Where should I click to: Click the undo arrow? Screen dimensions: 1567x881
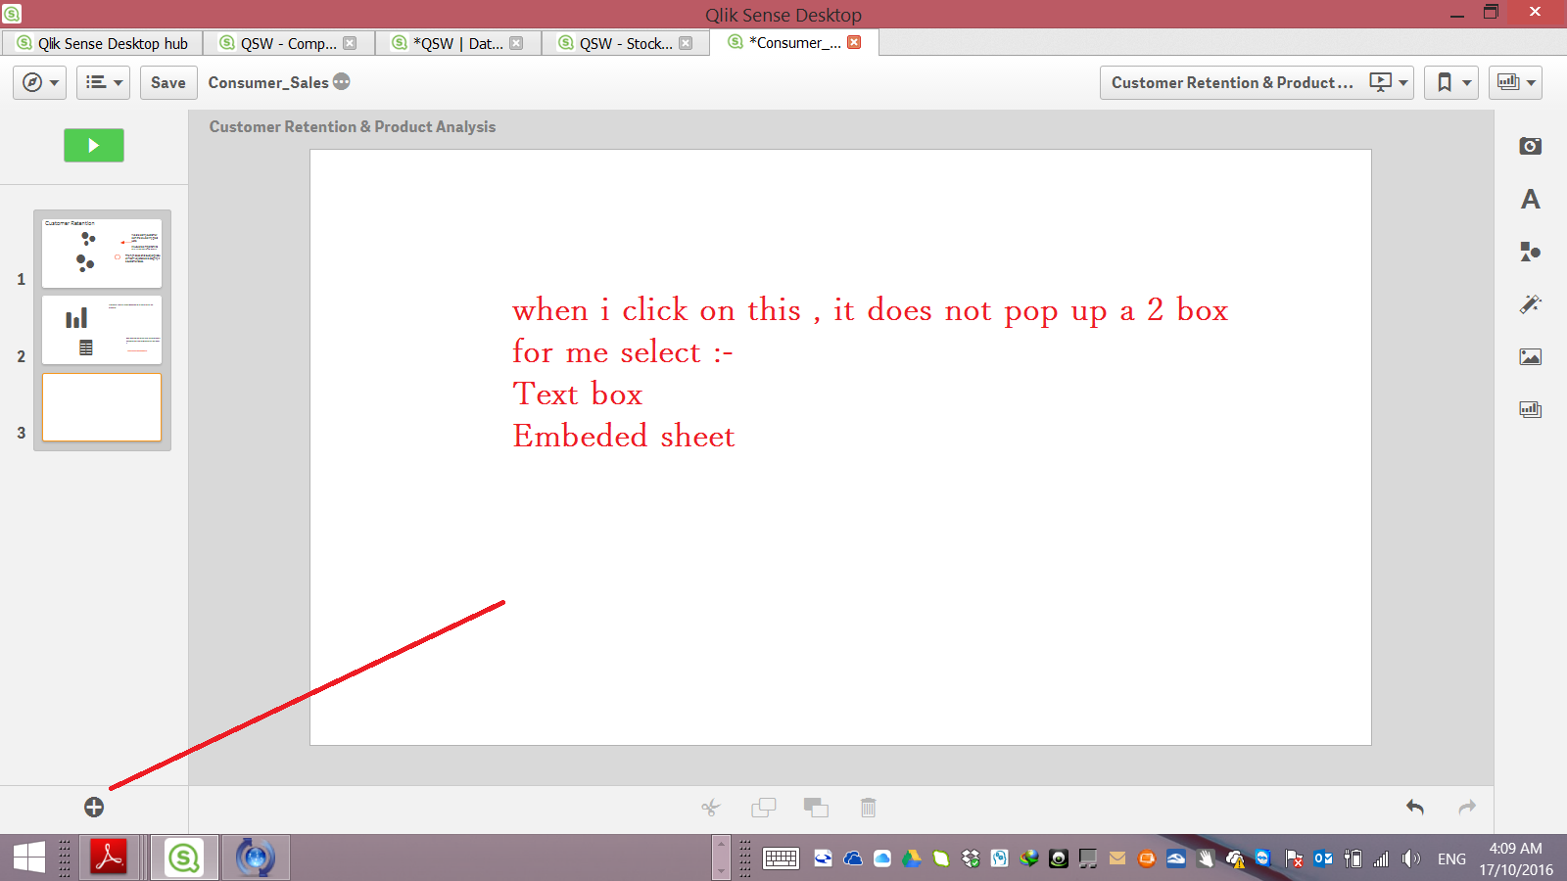pos(1415,808)
